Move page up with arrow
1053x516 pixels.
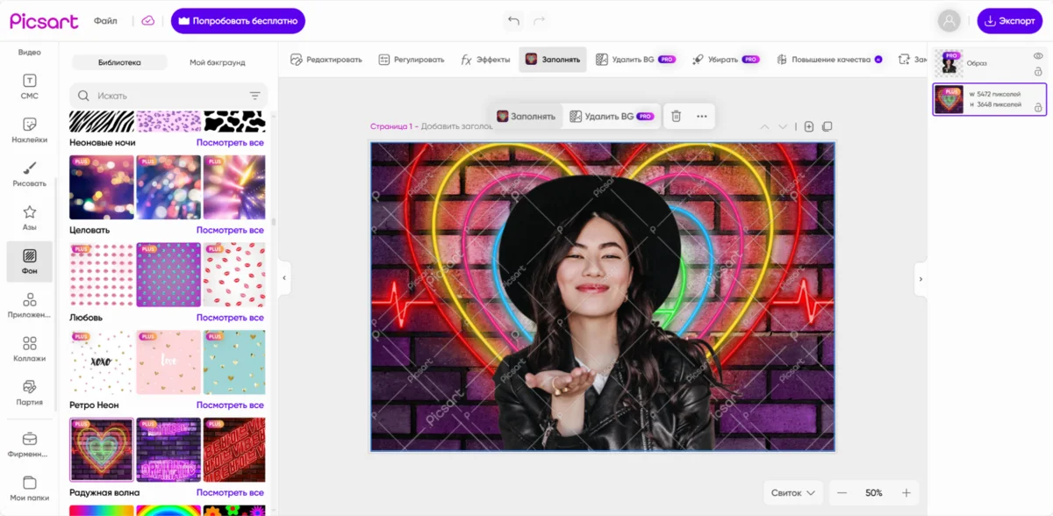point(764,127)
